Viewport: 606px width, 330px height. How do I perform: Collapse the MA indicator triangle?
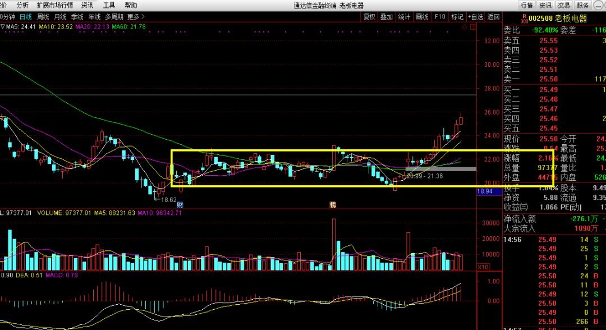click(3, 27)
